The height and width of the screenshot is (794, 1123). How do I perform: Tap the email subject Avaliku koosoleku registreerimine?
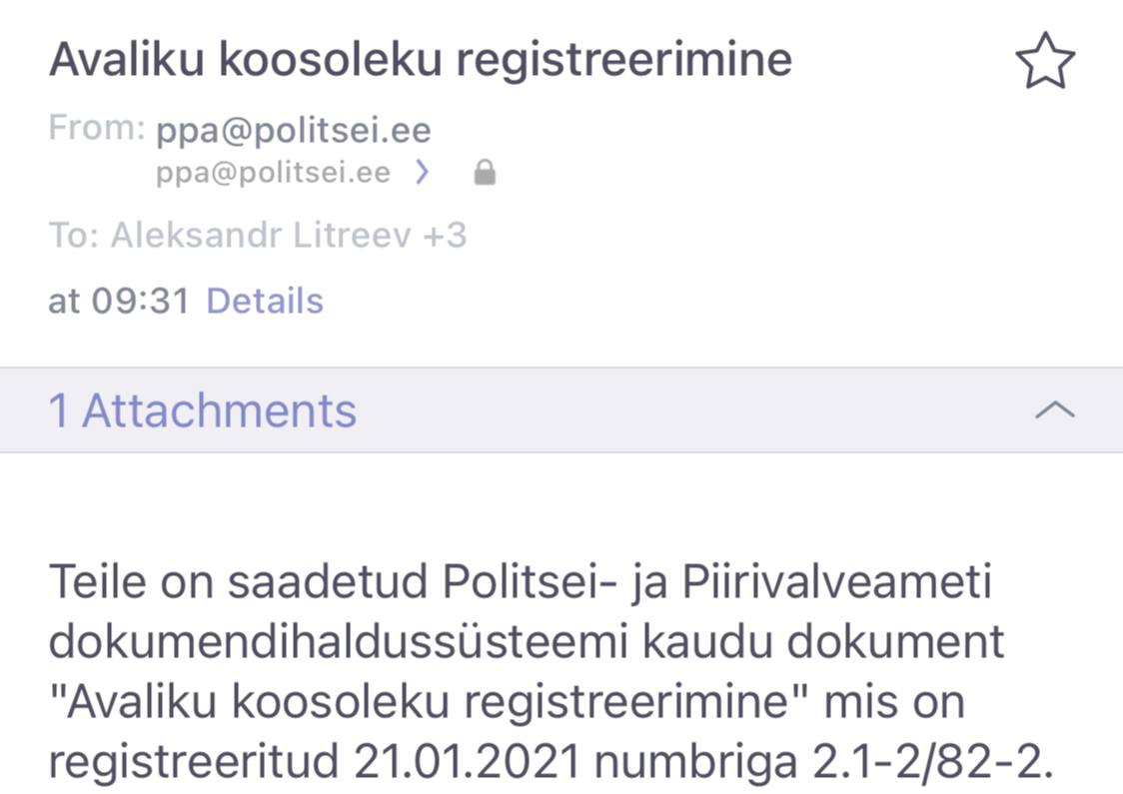[x=421, y=59]
